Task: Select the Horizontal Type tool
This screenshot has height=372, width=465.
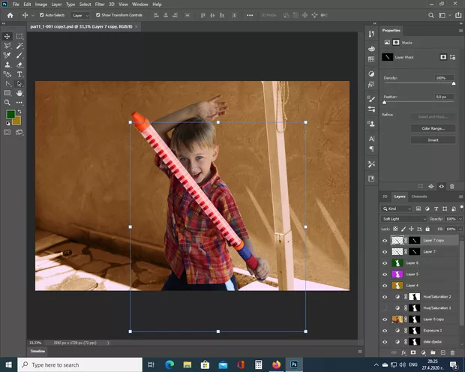Action: (x=19, y=74)
